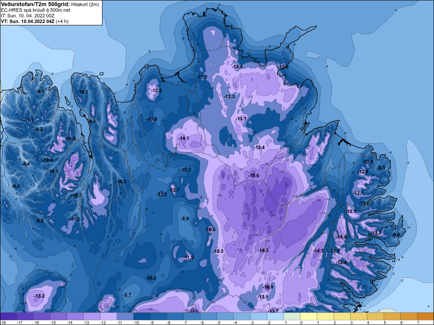This screenshot has height=325, width=434.
Task: Click the -14.0 temperature value
Action: tap(341, 237)
